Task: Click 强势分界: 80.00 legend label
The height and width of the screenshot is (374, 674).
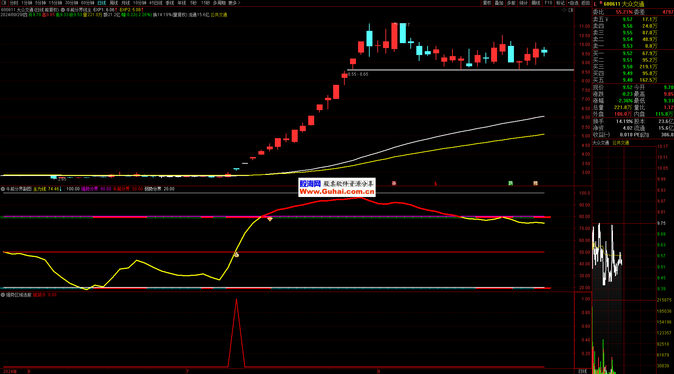Action: pos(96,189)
